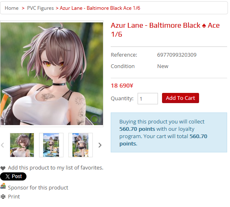Image resolution: width=230 pixels, height=207 pixels.
Task: Select the third figure thumbnail
Action: pos(81,145)
